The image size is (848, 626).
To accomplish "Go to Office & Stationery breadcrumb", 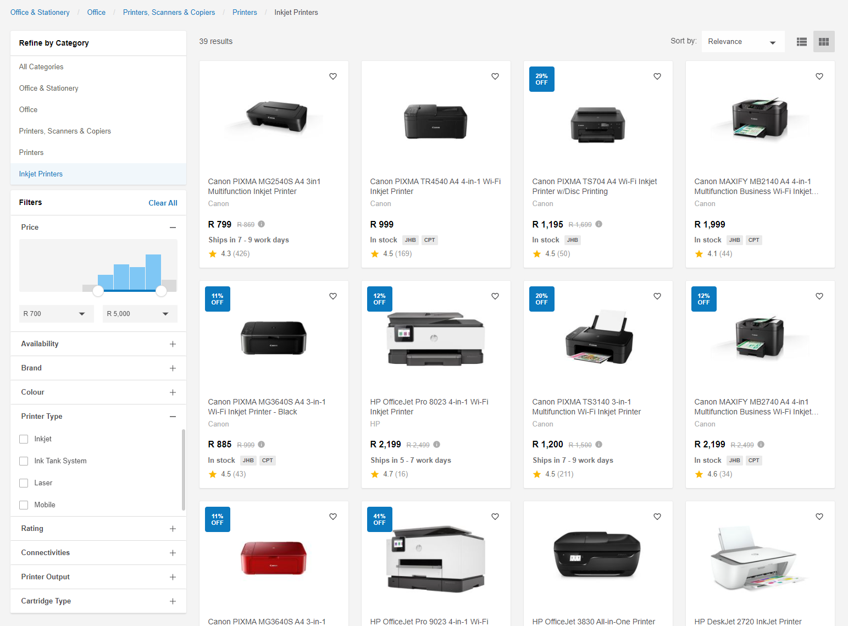I will coord(40,12).
